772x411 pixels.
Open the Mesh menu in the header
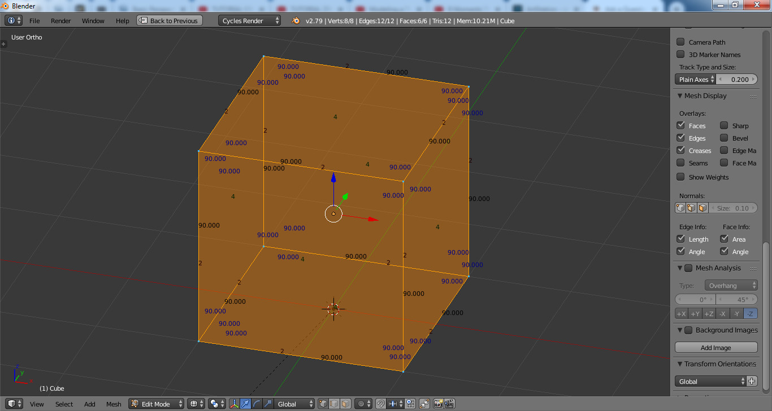tap(114, 404)
